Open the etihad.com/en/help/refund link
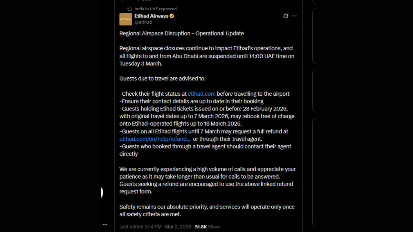 click(x=155, y=139)
